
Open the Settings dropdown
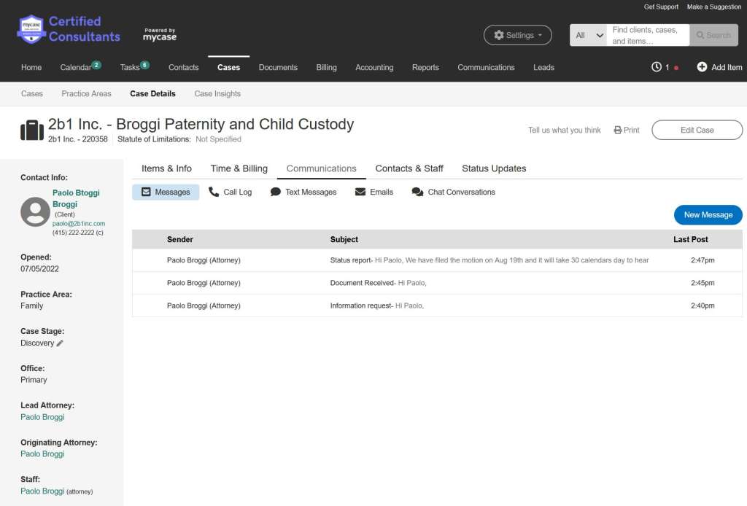coord(517,35)
